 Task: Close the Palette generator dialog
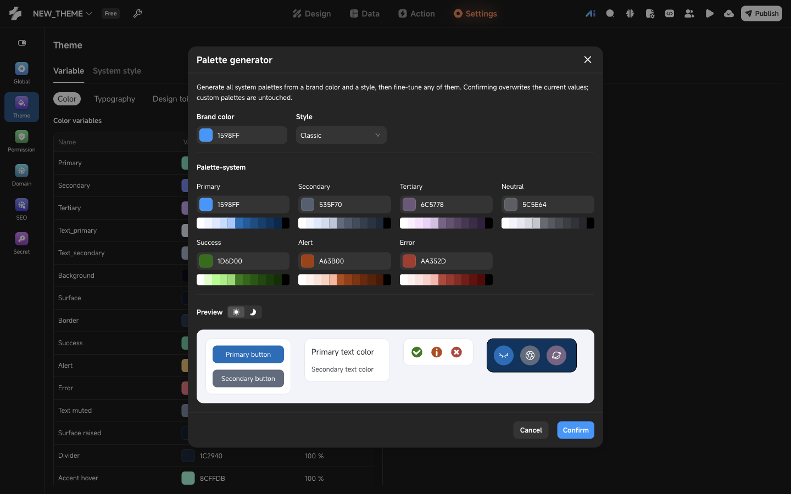tap(588, 60)
